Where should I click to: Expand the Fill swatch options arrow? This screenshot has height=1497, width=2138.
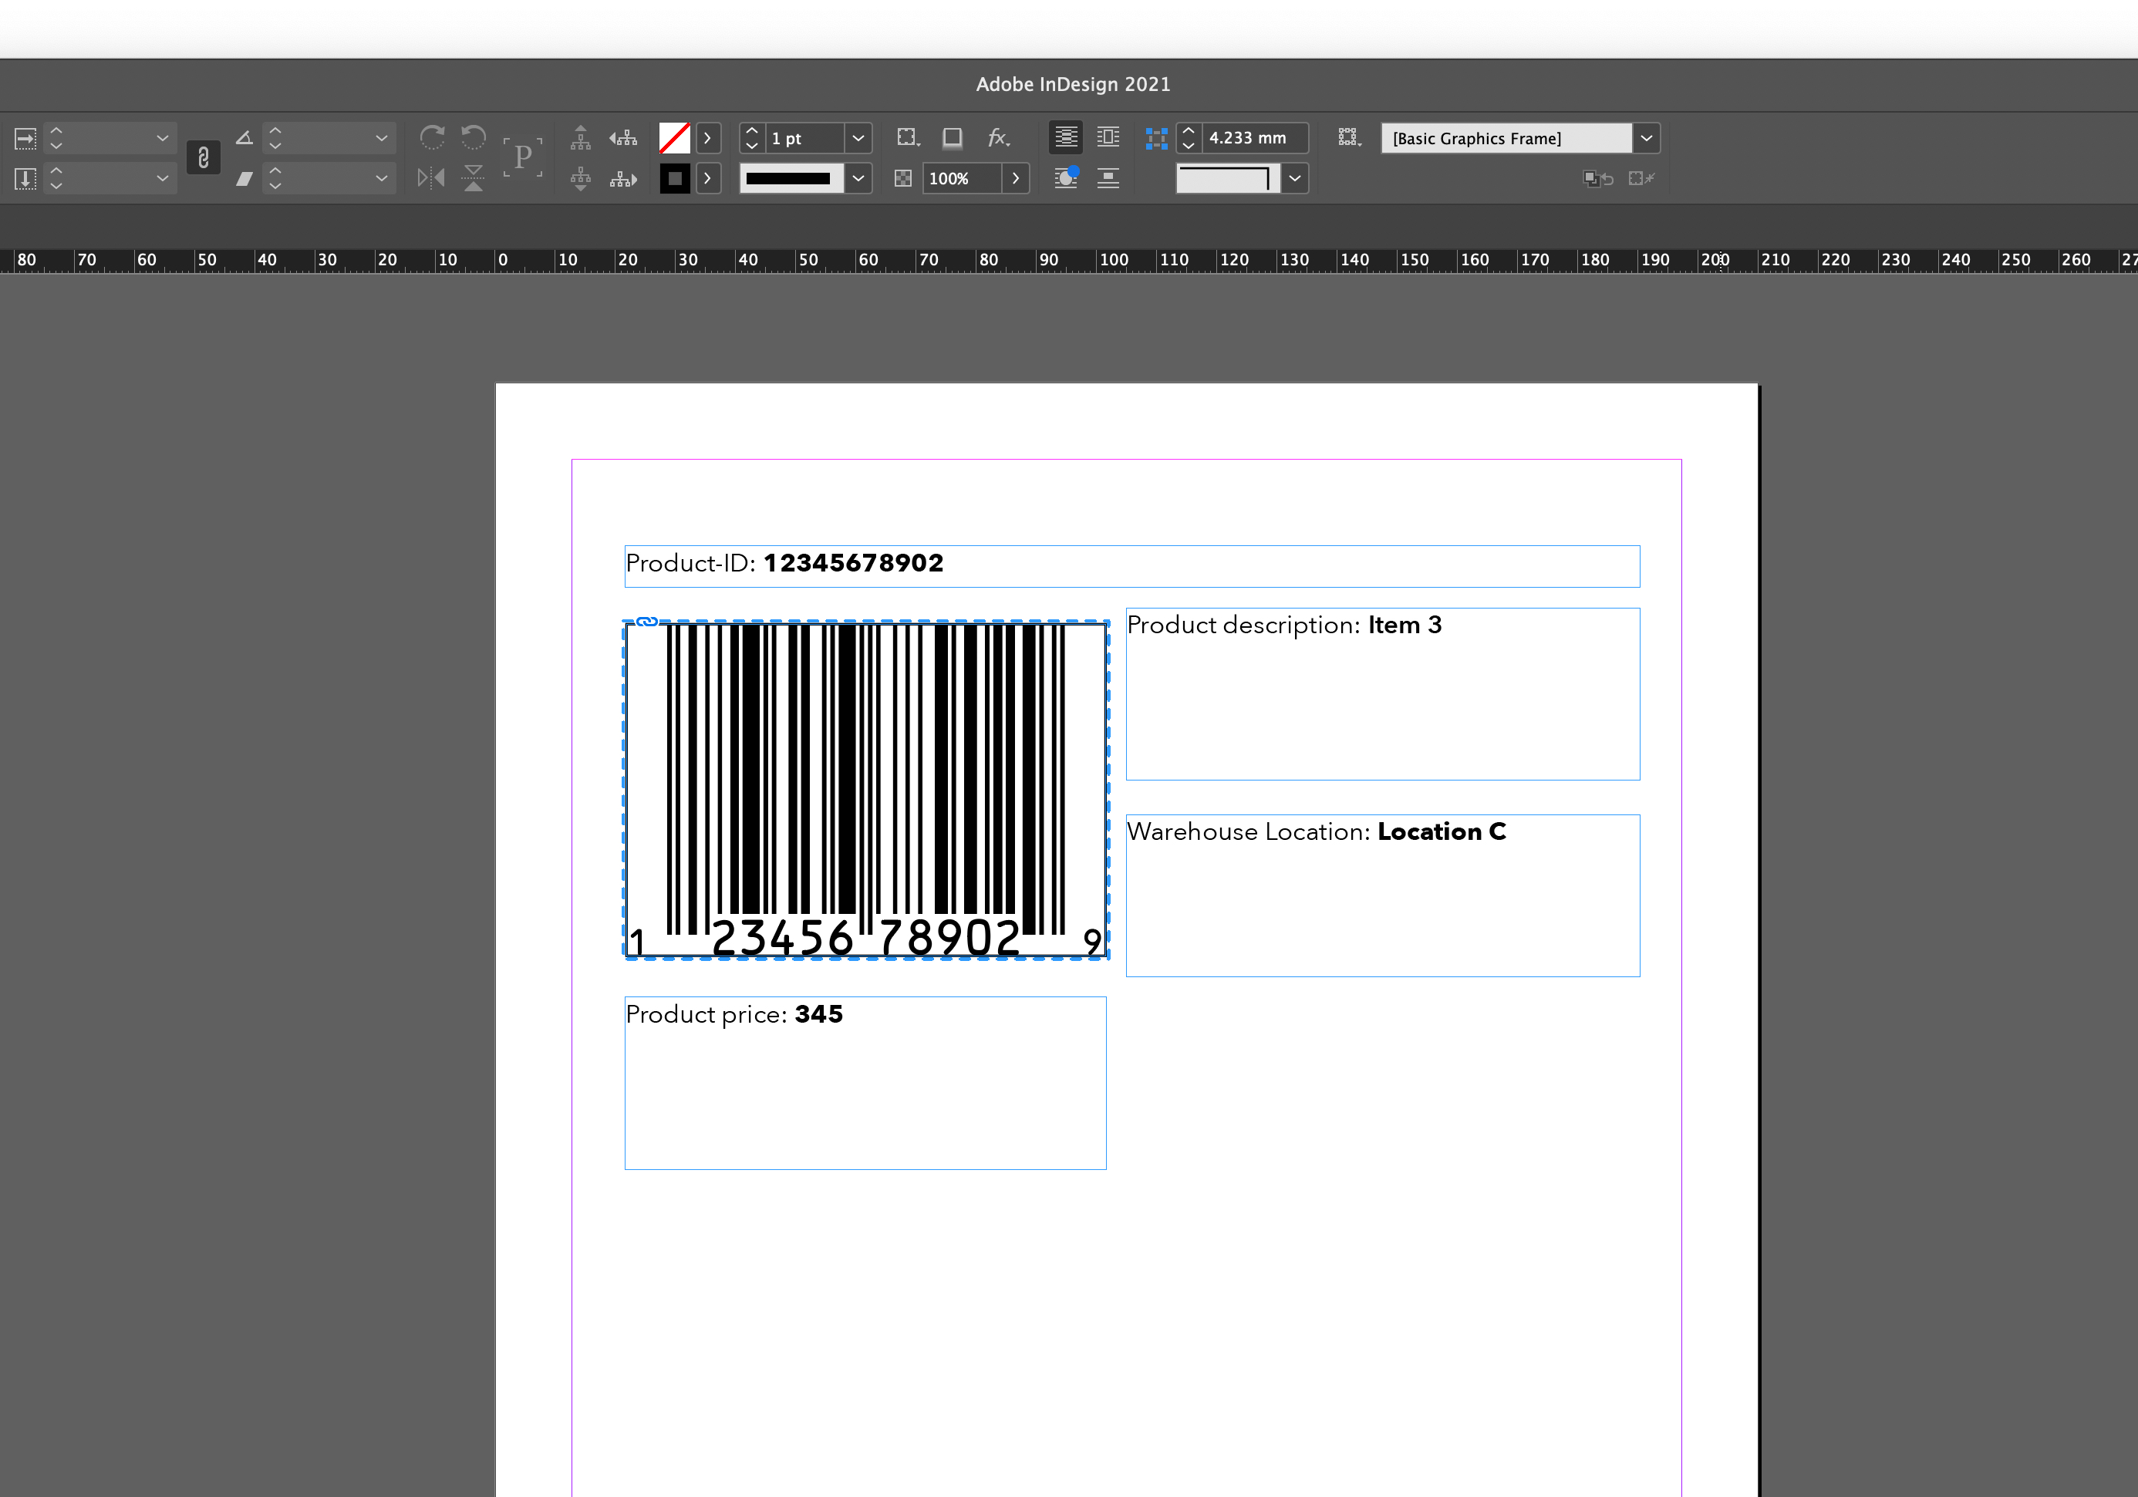pos(708,138)
